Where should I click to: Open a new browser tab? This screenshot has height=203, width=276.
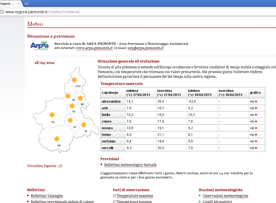point(27,4)
